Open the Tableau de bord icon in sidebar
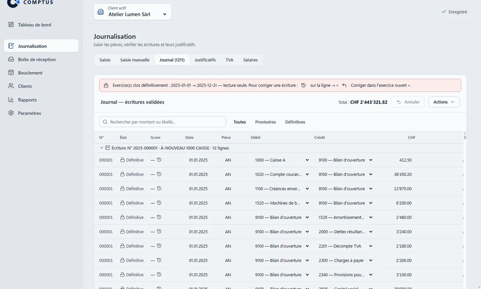The image size is (481, 289). pyautogui.click(x=11, y=24)
